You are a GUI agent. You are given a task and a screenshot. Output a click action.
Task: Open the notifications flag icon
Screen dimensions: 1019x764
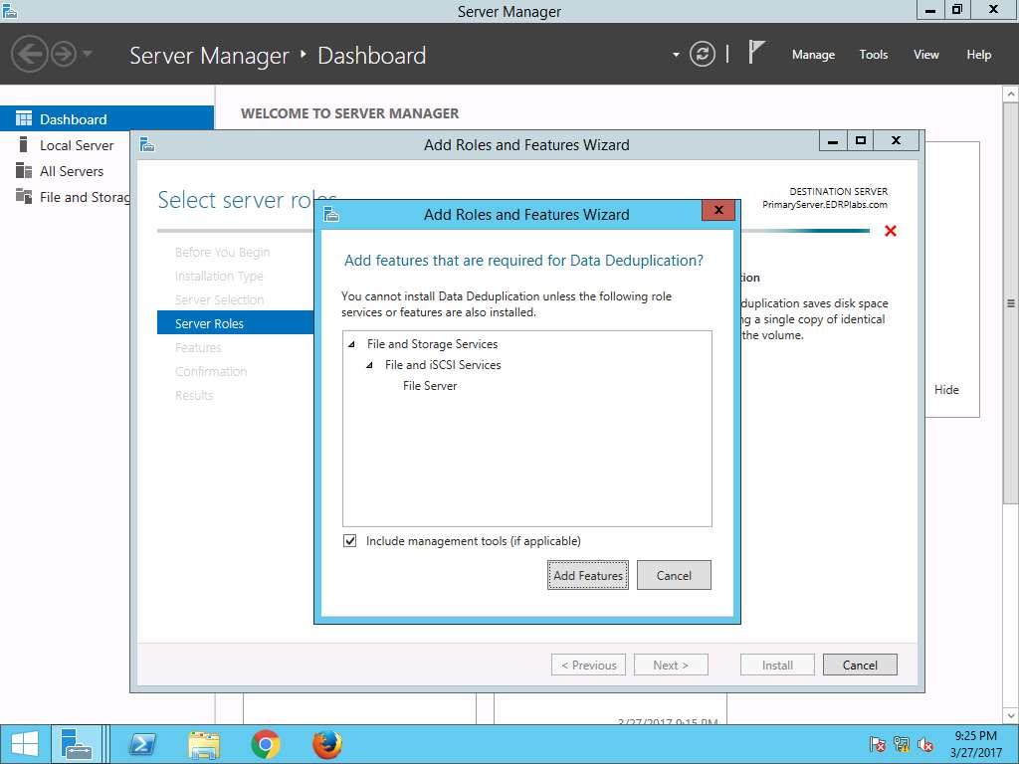pyautogui.click(x=756, y=52)
